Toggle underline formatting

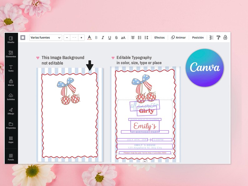click(x=110, y=38)
